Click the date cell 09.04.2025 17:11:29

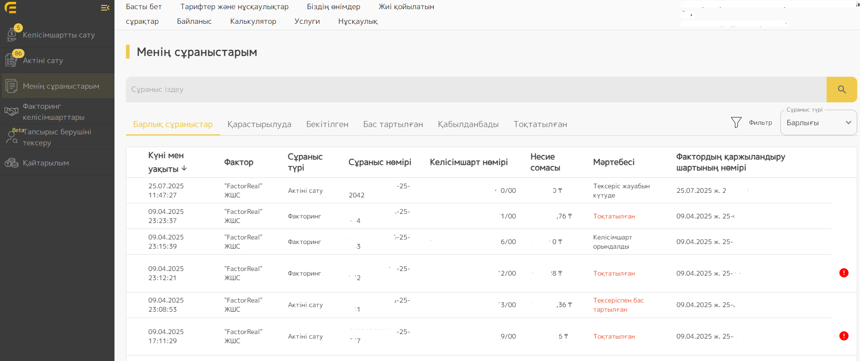(x=166, y=336)
